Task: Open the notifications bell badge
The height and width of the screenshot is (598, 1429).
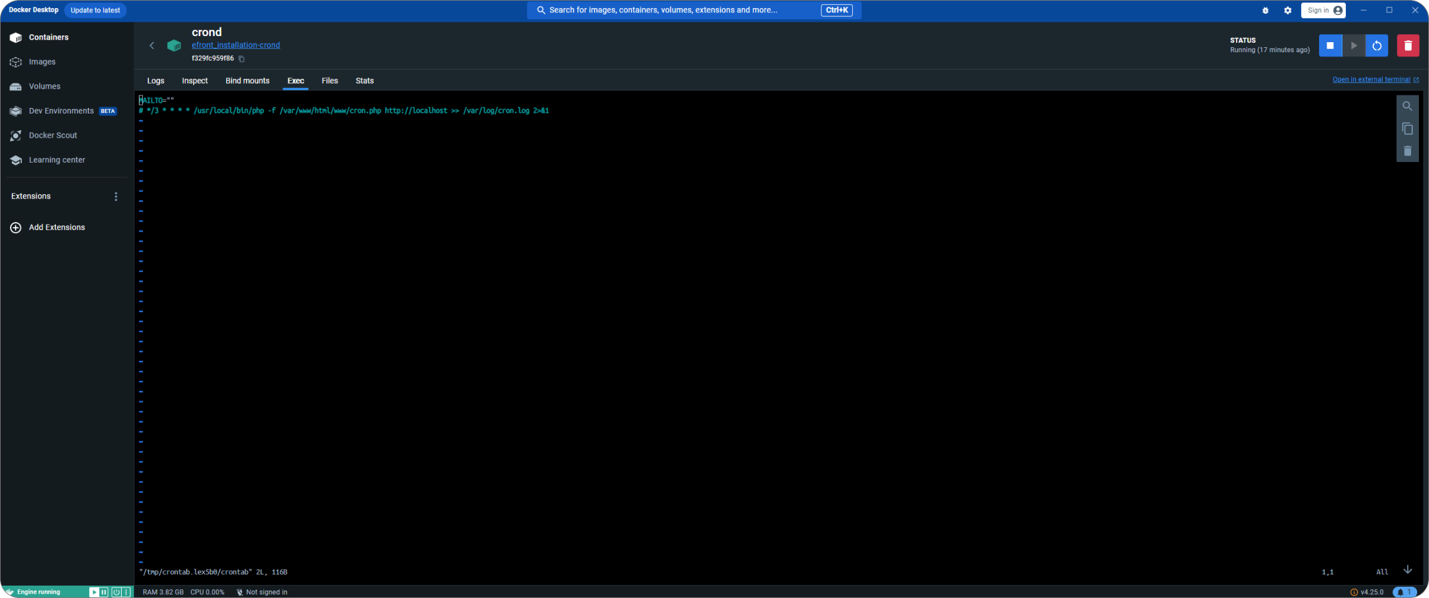Action: pyautogui.click(x=1404, y=592)
